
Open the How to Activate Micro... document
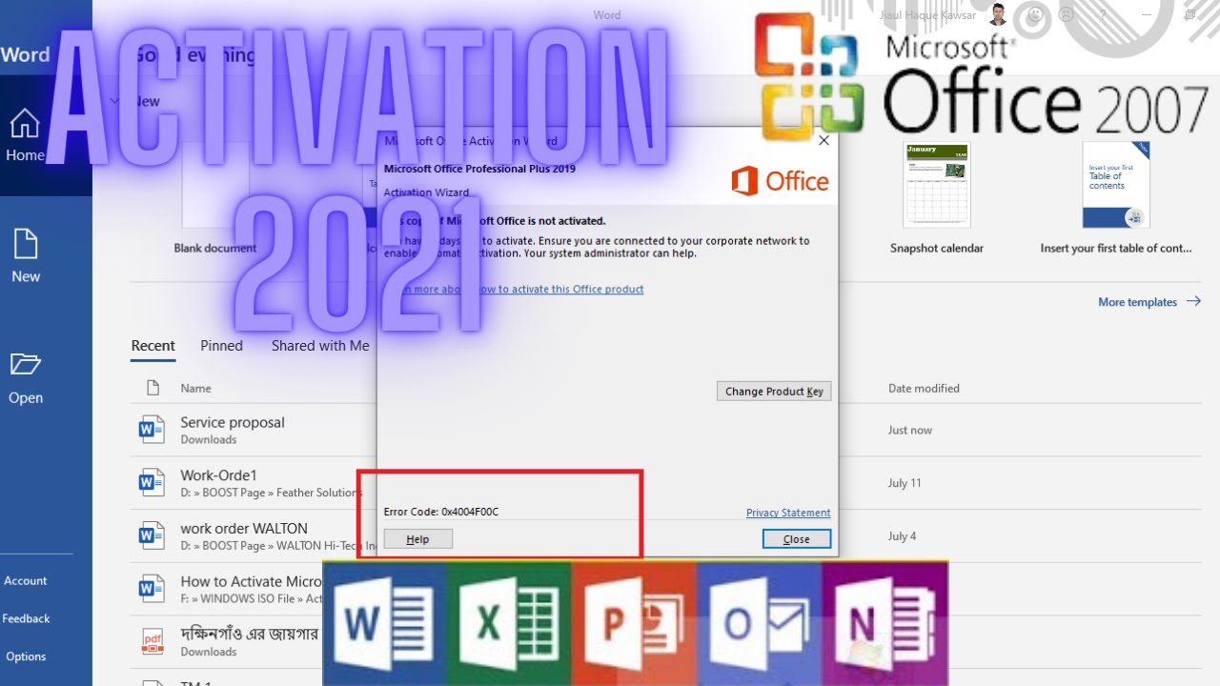pos(252,581)
